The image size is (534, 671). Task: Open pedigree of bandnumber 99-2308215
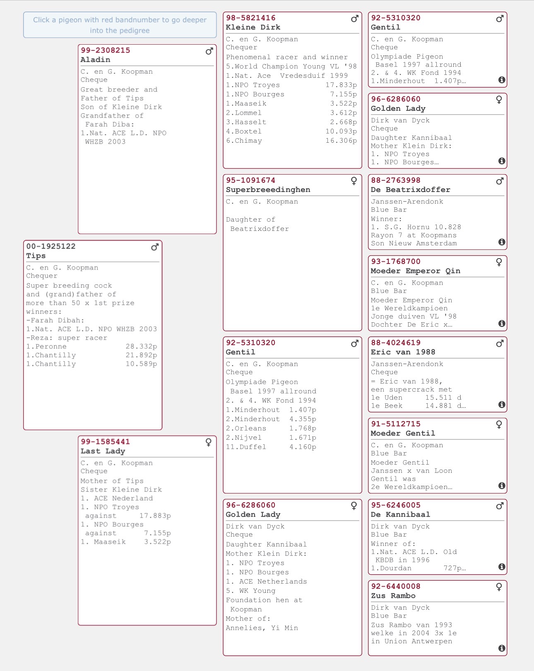point(106,50)
